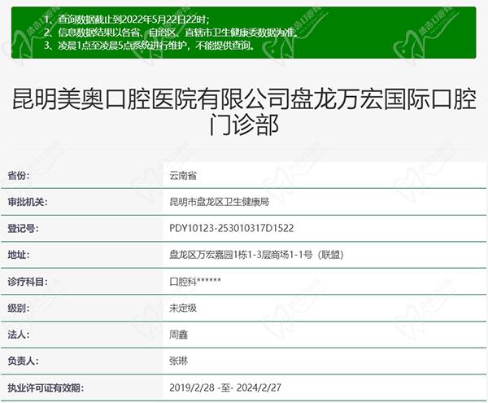The width and height of the screenshot is (488, 403).
Task: Select the 诊疗科目 field label
Action: coord(28,282)
